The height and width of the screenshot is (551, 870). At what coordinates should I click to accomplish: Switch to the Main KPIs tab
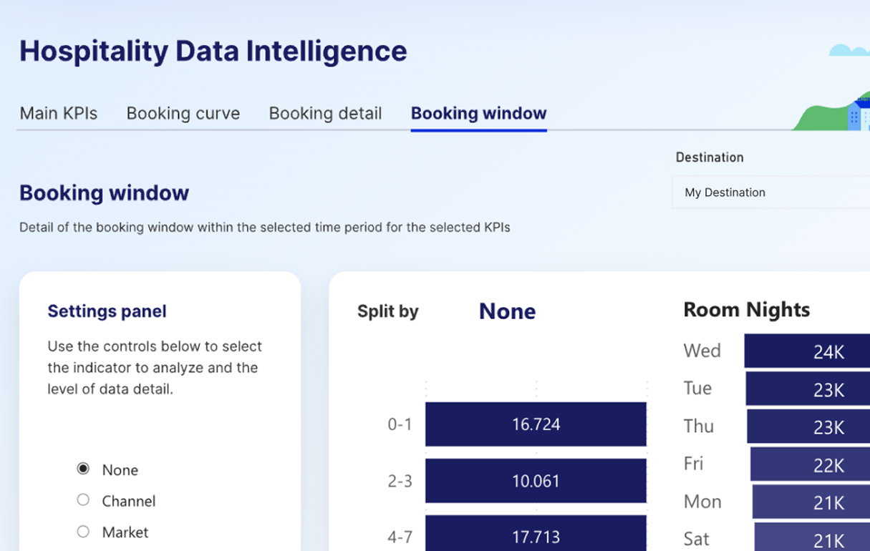tap(59, 113)
